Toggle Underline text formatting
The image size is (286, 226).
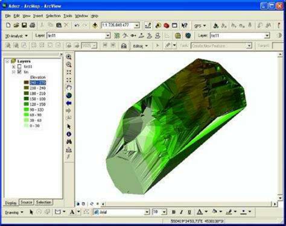pyautogui.click(x=189, y=212)
